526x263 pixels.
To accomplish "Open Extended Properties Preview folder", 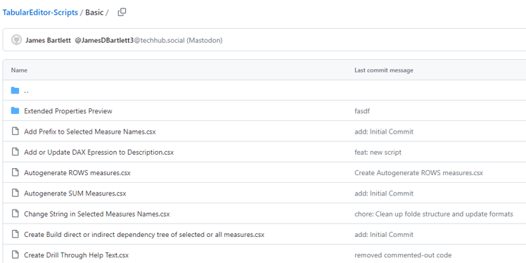I will point(68,111).
